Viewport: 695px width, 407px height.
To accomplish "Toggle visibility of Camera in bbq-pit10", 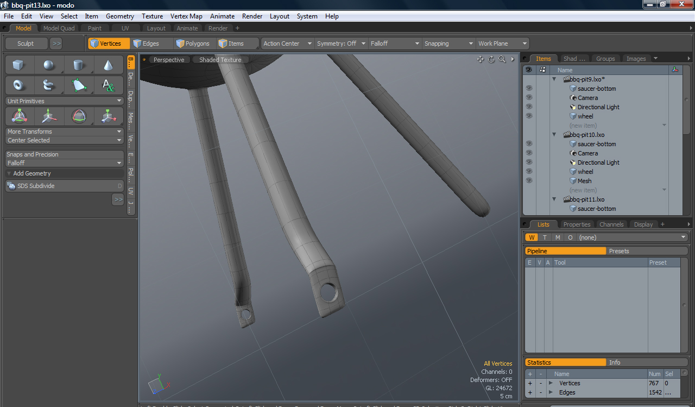I will (x=529, y=153).
